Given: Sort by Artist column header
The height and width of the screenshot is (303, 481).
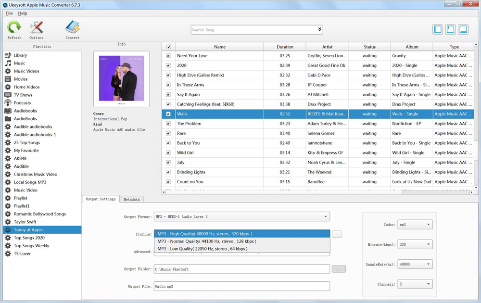Looking at the screenshot, I should (x=327, y=47).
